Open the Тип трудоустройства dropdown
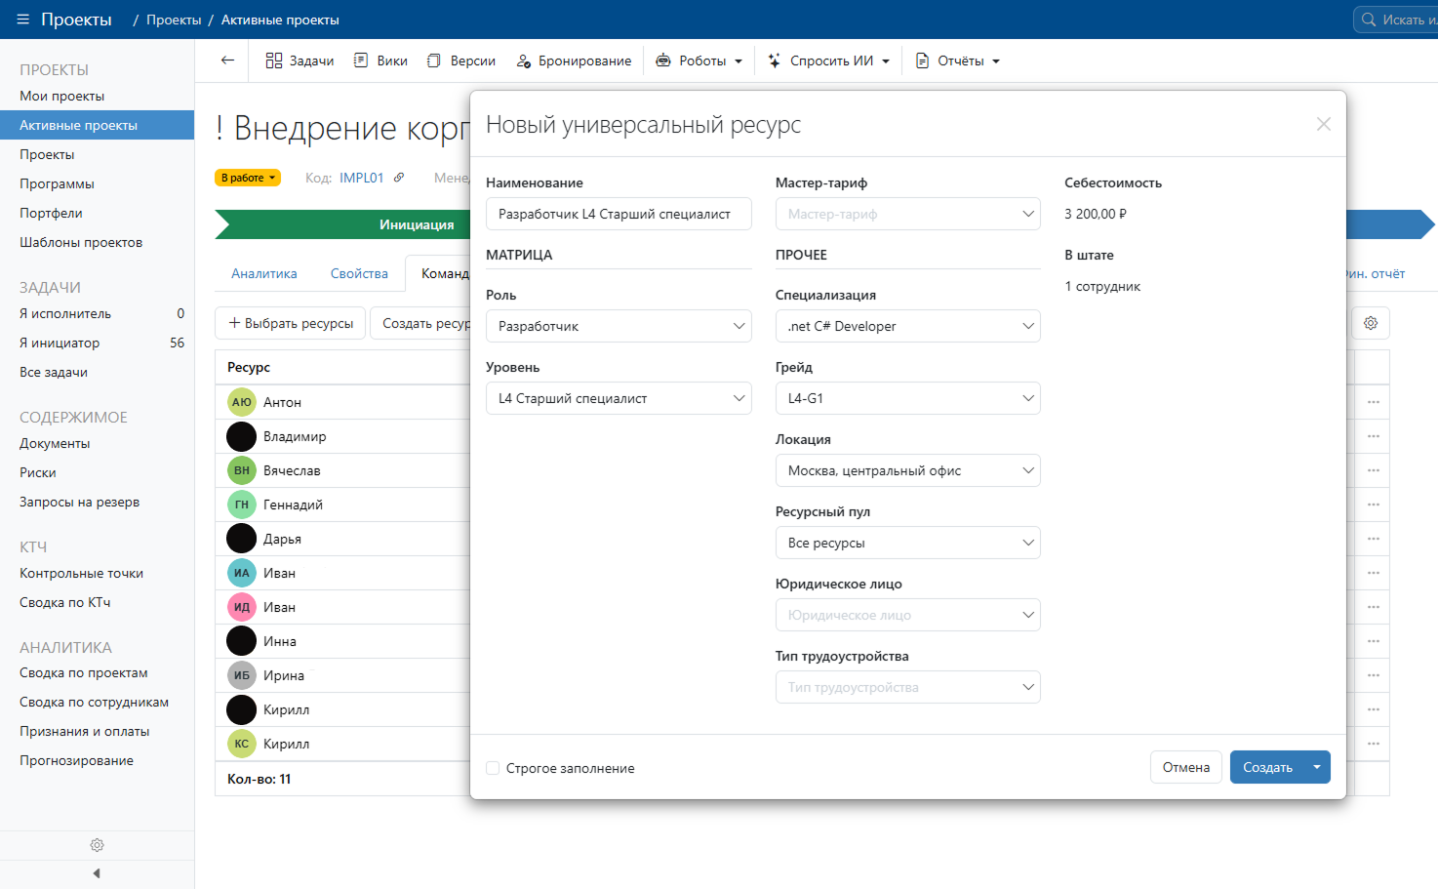This screenshot has height=889, width=1438. [908, 687]
